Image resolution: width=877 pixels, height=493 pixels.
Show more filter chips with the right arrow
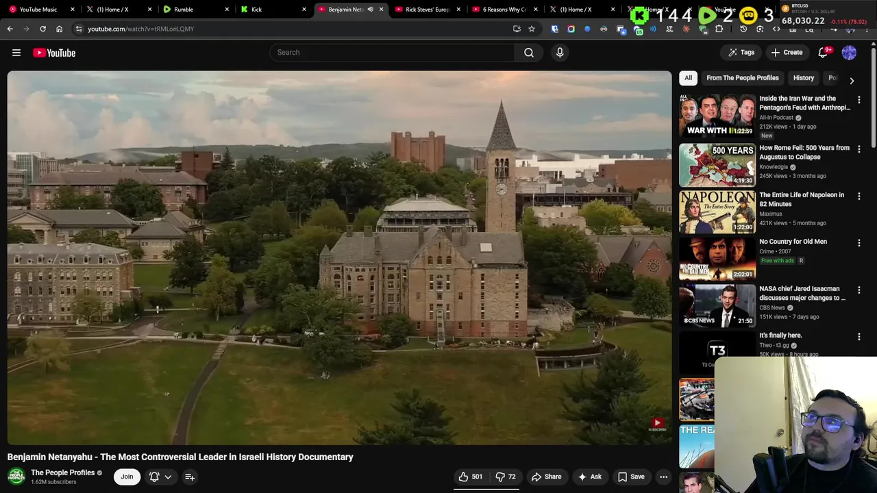(x=852, y=80)
